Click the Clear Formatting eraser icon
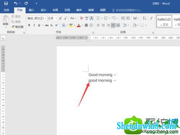The width and height of the screenshot is (180, 135). point(82,18)
